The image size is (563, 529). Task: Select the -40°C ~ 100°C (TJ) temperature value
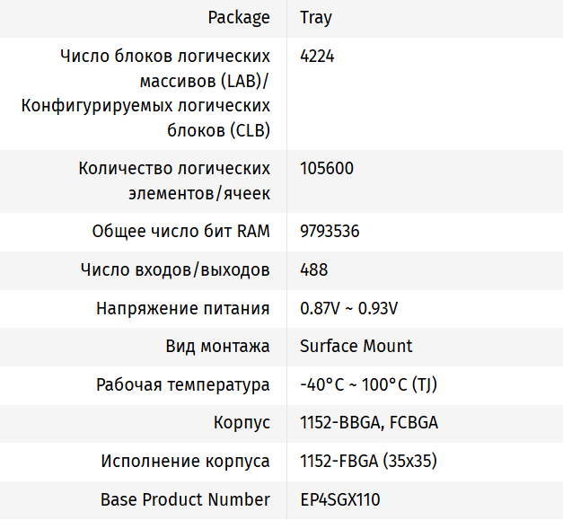click(368, 385)
